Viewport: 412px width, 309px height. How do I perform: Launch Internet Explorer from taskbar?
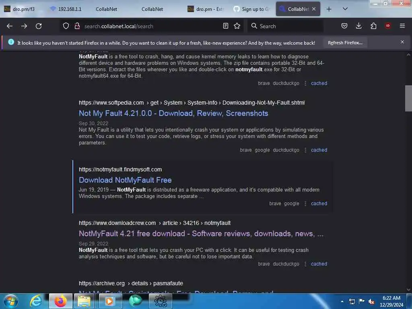coord(36,301)
